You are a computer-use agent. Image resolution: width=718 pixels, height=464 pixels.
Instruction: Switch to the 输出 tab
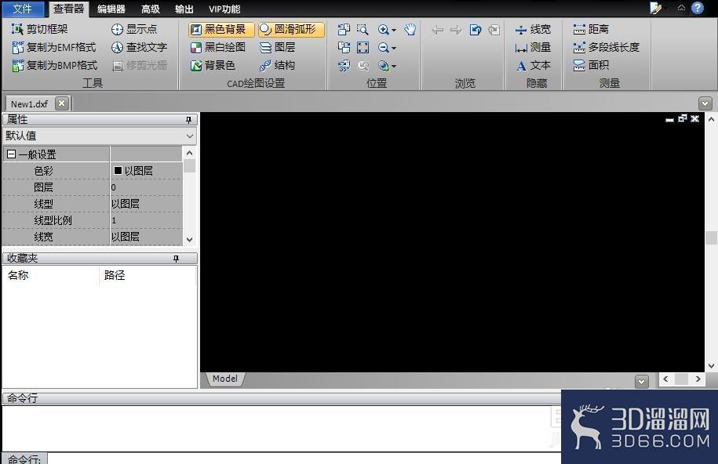tap(184, 9)
